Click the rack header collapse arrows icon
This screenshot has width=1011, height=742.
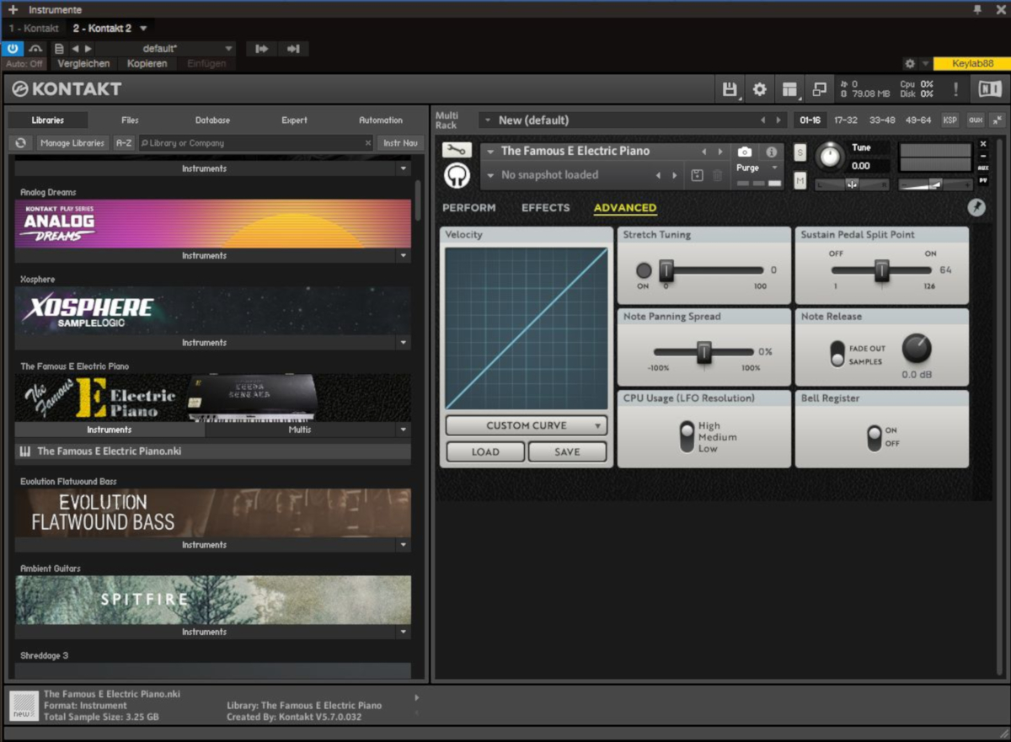point(998,120)
